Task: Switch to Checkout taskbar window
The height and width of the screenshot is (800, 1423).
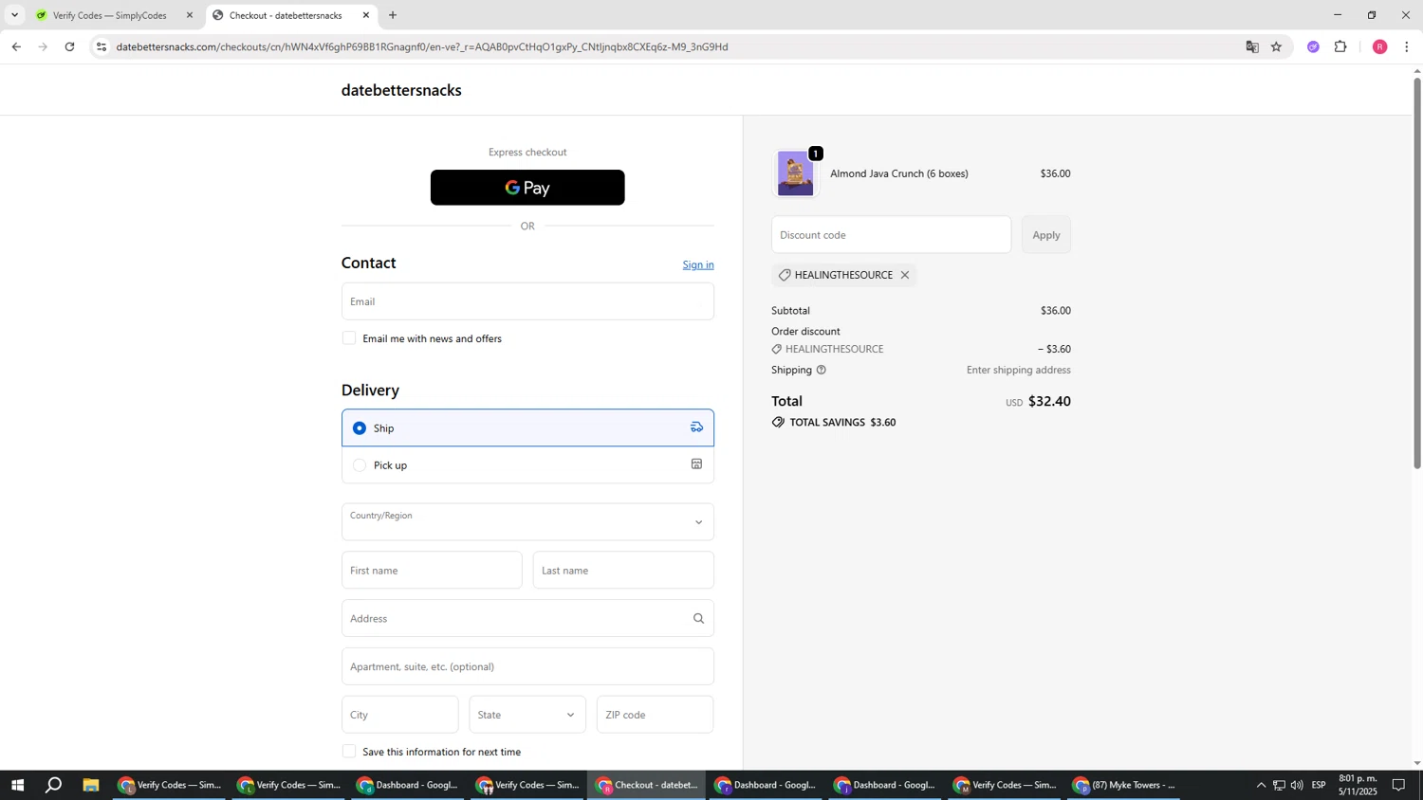Action: [647, 785]
